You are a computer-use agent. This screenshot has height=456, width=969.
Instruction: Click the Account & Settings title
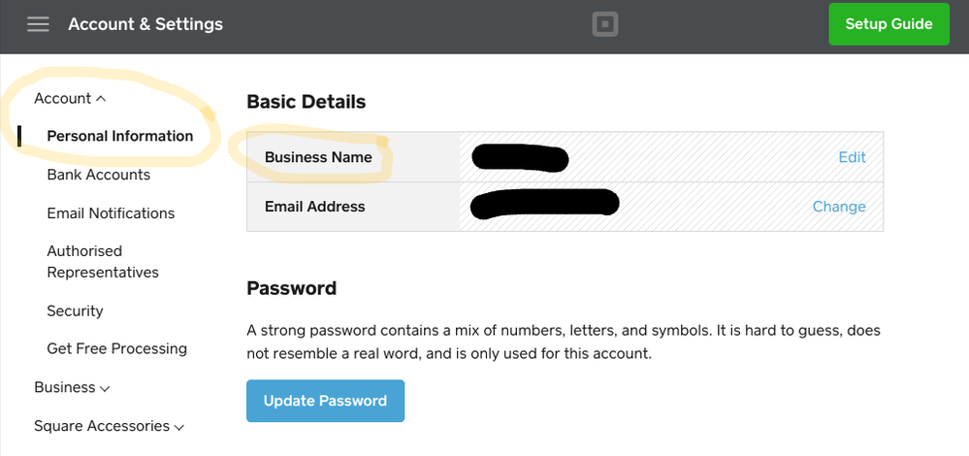(145, 24)
